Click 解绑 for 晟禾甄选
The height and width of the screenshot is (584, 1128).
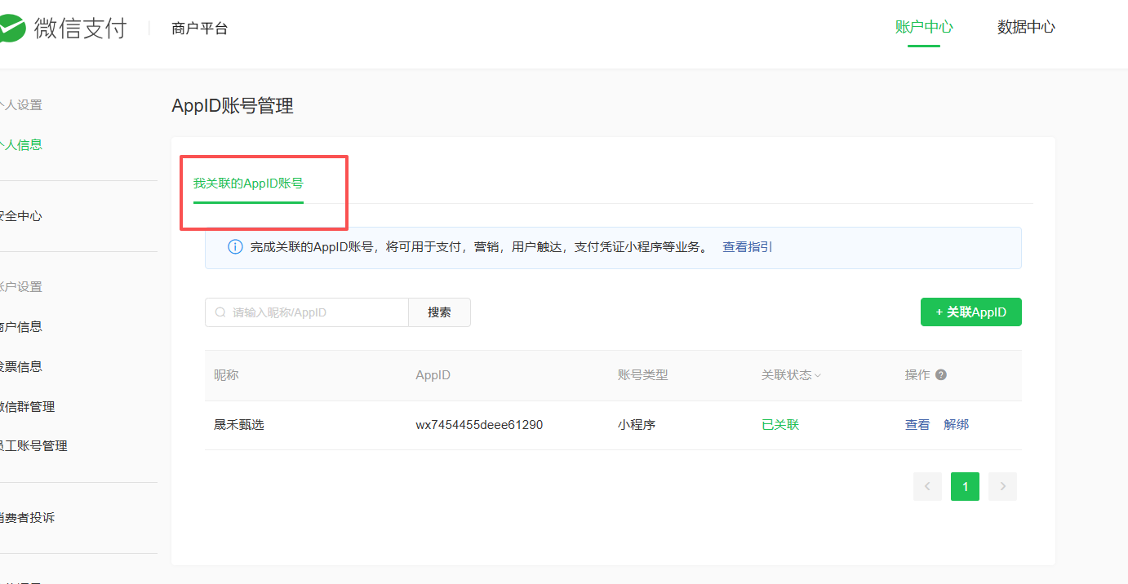(957, 425)
